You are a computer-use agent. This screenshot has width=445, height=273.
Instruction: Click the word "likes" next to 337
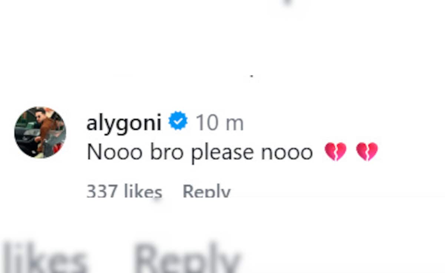tap(143, 192)
